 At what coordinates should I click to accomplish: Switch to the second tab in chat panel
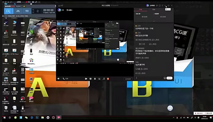154,9
